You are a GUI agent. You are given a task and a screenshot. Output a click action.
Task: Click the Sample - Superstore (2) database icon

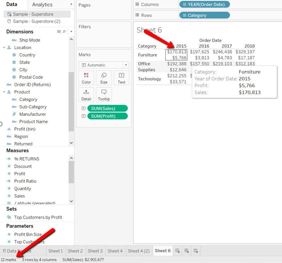(x=9, y=21)
